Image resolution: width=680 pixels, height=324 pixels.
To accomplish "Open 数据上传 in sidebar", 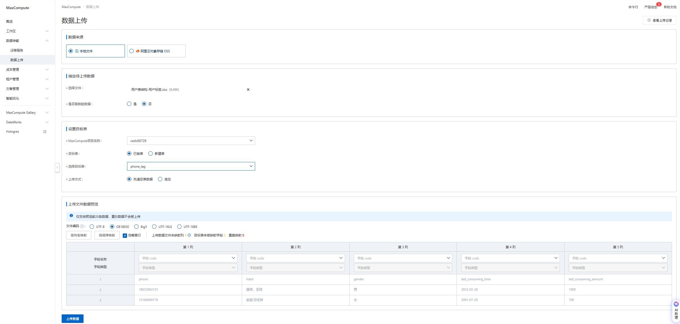I will (x=27, y=60).
